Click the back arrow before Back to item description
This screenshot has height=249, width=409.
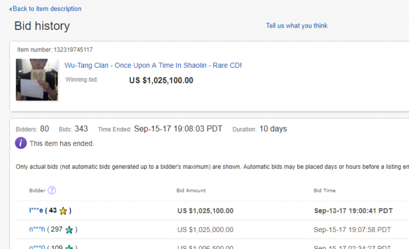click(x=11, y=9)
